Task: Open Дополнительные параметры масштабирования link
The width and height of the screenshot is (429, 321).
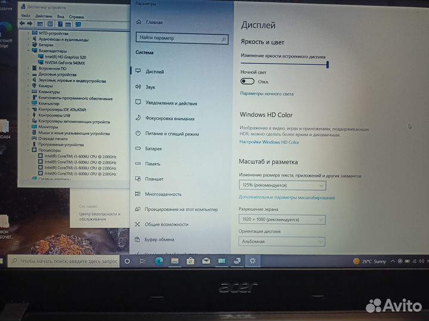Action: 287,197
